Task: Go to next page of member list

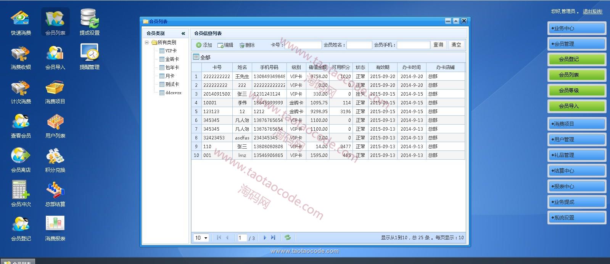Action: tap(265, 238)
